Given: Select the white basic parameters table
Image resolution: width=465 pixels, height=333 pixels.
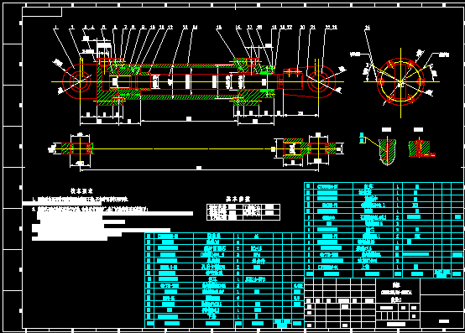Looking at the screenshot, I should (243, 212).
